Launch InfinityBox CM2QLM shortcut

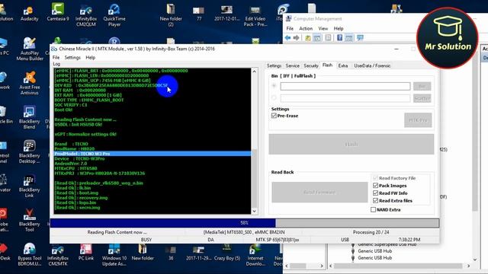coord(86,15)
